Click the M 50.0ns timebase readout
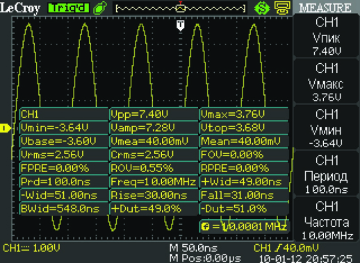 [x=193, y=248]
